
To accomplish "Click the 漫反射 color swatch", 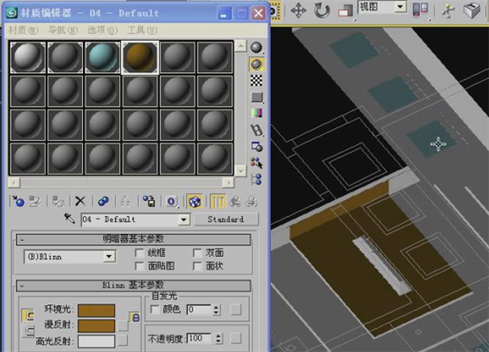I will pyautogui.click(x=96, y=326).
